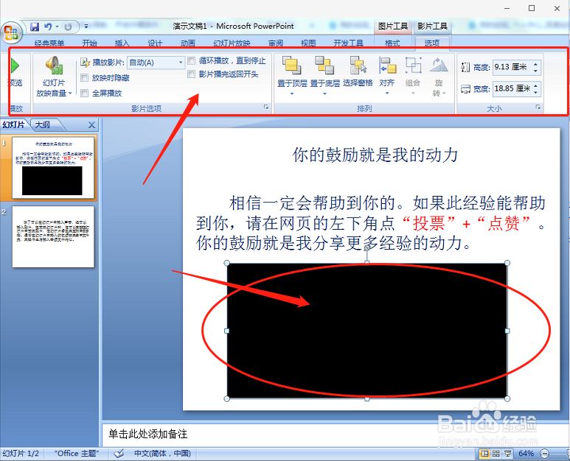Click the Group icon
570x461 pixels.
(414, 66)
